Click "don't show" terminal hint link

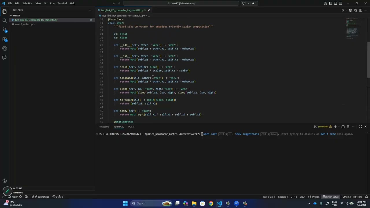point(328,134)
